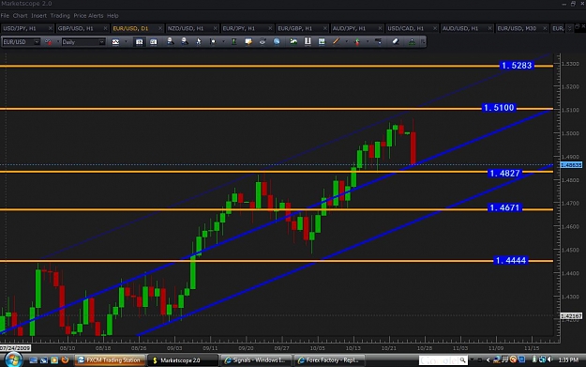
Task: Click the vertical bar tool icon
Action: point(308,41)
